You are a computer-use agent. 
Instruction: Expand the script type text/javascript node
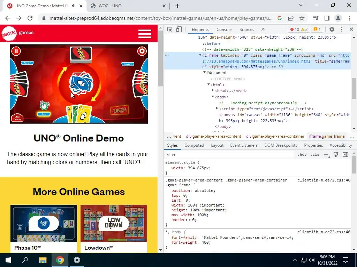(217, 108)
